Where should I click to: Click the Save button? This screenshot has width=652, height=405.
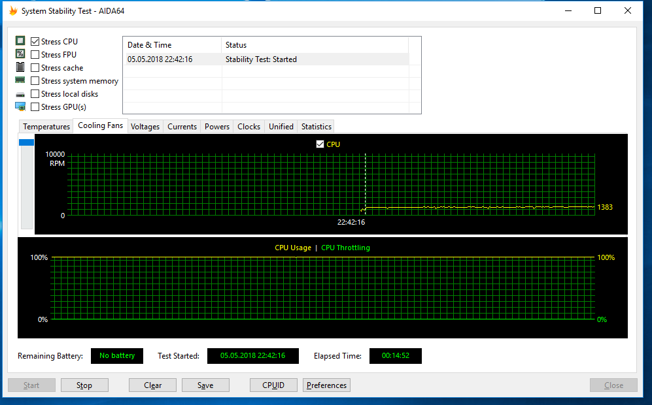point(205,385)
